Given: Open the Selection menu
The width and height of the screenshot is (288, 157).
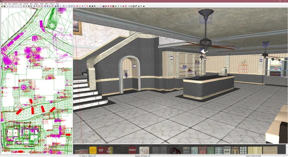Looking at the screenshot, I should tap(15, 4).
